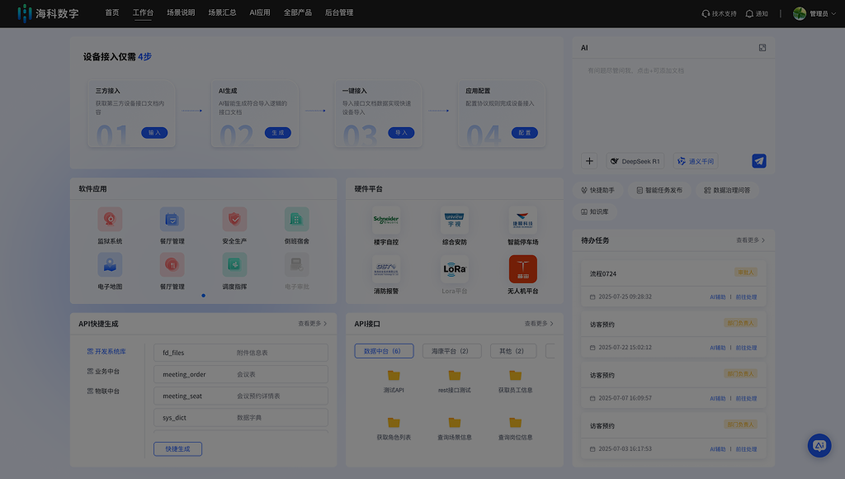The height and width of the screenshot is (479, 845).
Task: Switch to the 海康平台 (2) tab
Action: (x=451, y=351)
